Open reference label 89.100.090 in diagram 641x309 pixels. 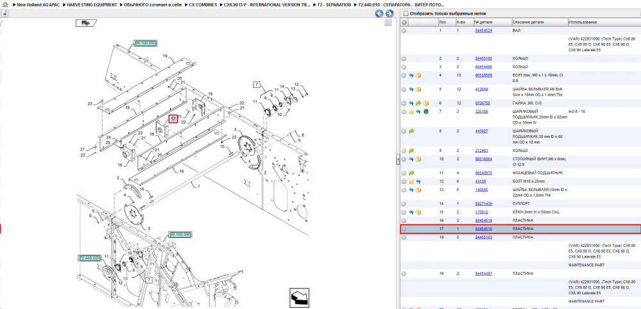click(180, 235)
